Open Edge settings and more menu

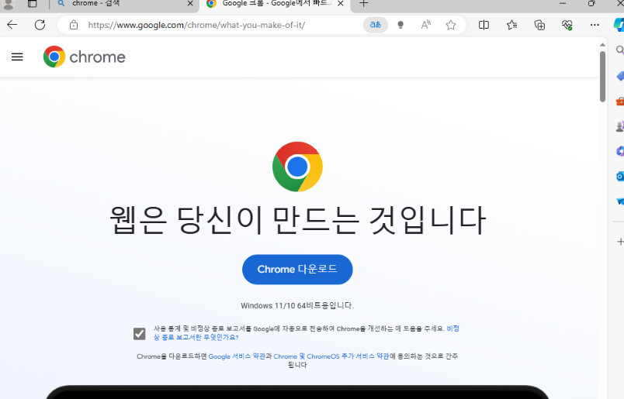(x=595, y=25)
